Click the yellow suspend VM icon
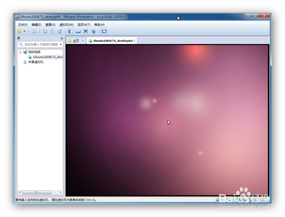This screenshot has height=217, width=285. 19,31
